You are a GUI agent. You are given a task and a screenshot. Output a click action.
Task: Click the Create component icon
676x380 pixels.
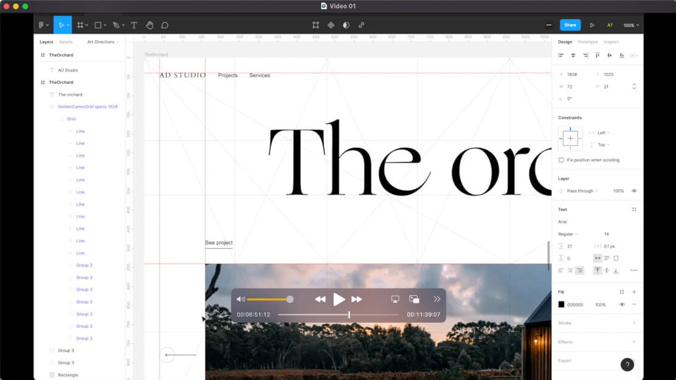click(331, 25)
